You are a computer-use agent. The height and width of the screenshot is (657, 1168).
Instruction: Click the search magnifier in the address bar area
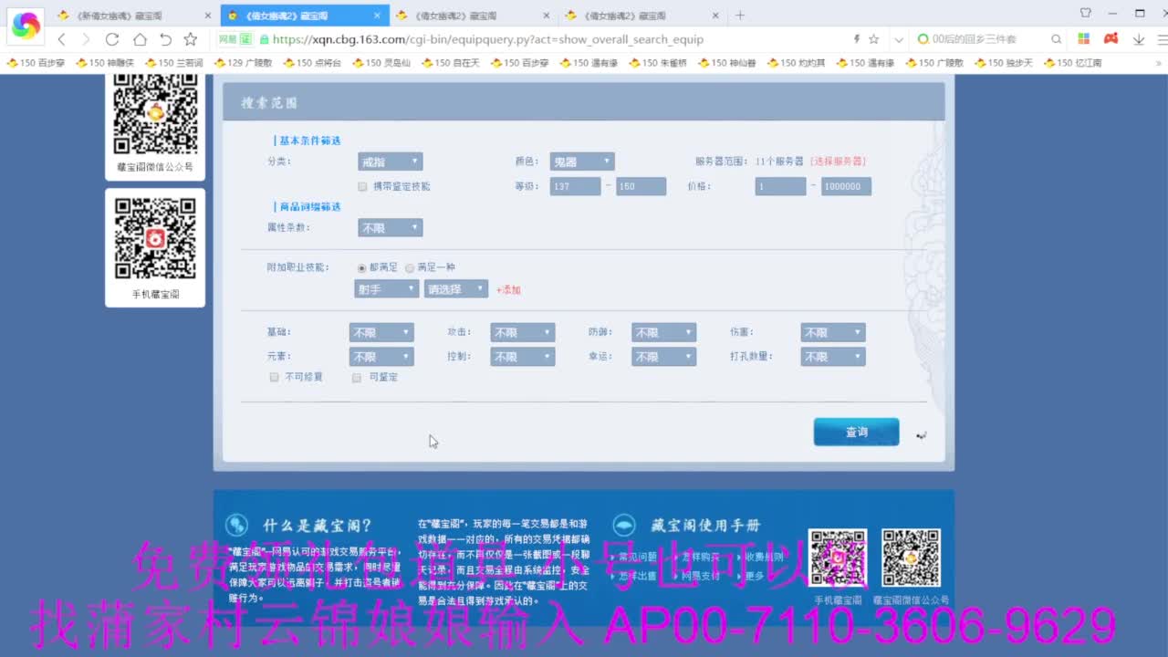1056,39
